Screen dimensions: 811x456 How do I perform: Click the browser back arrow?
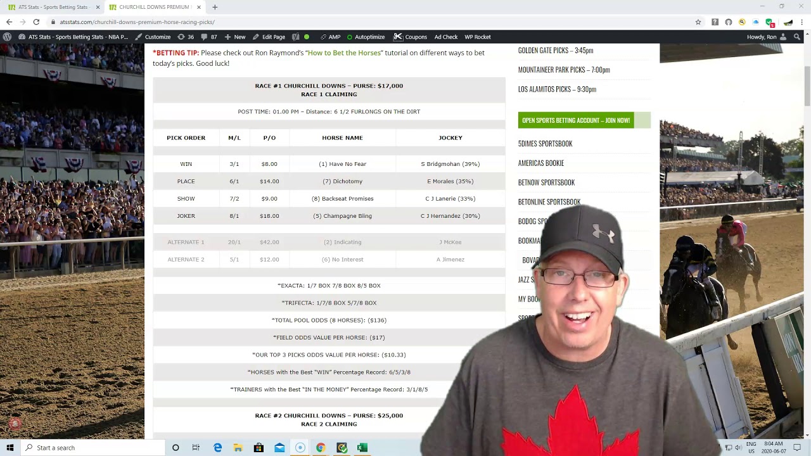point(9,22)
